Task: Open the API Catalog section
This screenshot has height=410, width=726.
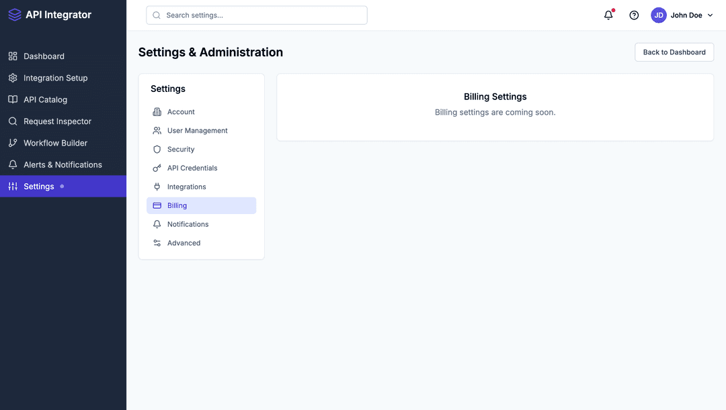Action: click(45, 99)
